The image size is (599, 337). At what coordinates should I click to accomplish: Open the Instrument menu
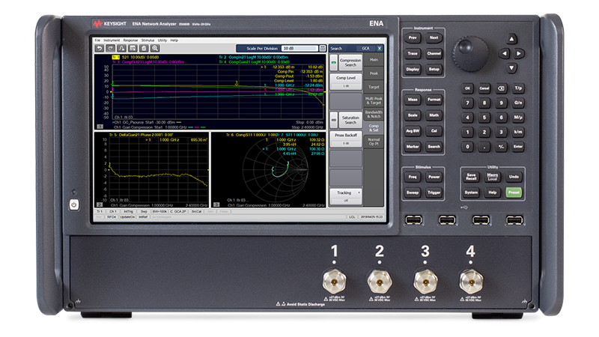pyautogui.click(x=112, y=40)
